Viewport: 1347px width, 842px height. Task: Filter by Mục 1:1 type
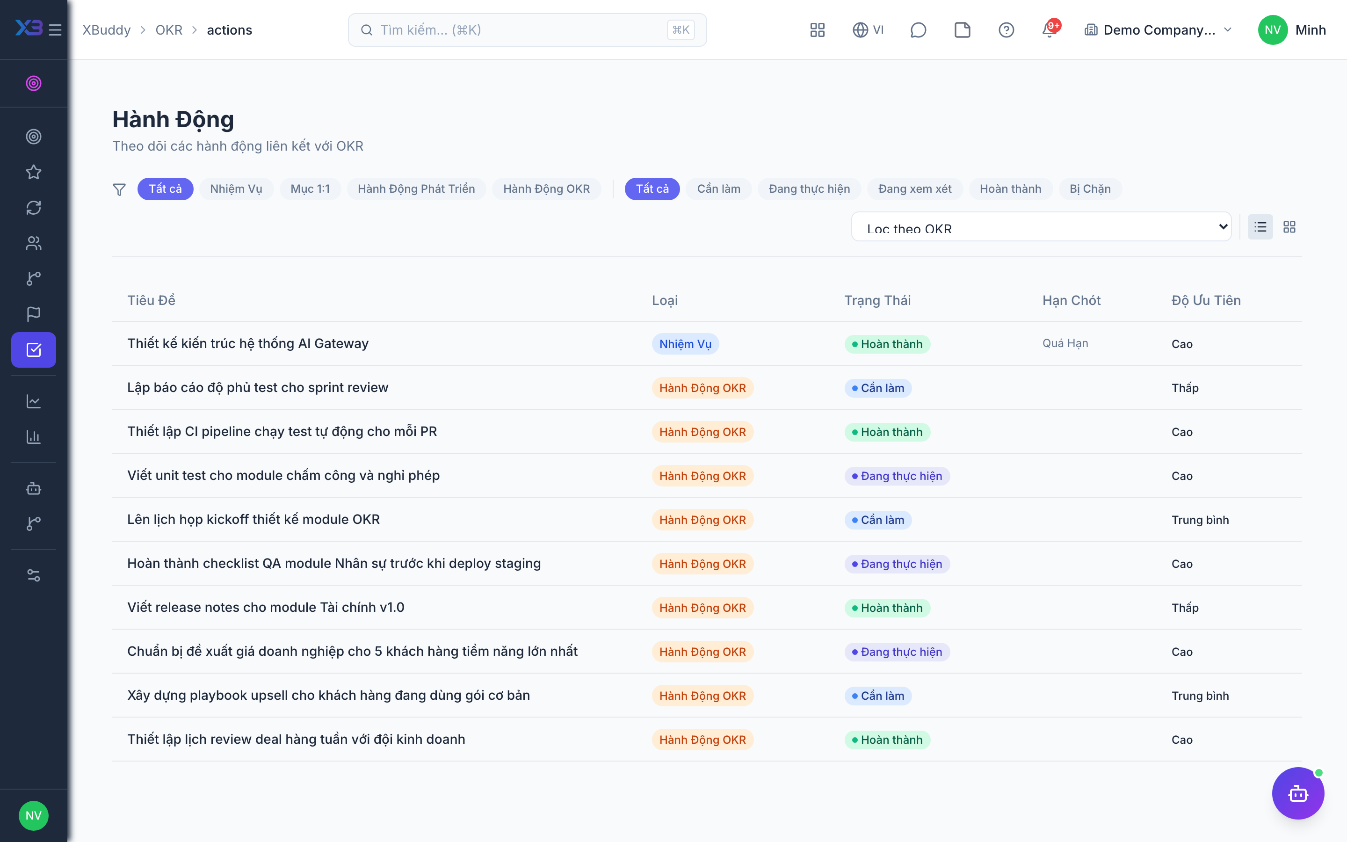coord(310,189)
